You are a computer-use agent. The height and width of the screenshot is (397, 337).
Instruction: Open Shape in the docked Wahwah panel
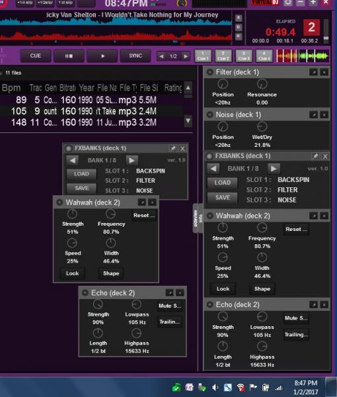(262, 289)
